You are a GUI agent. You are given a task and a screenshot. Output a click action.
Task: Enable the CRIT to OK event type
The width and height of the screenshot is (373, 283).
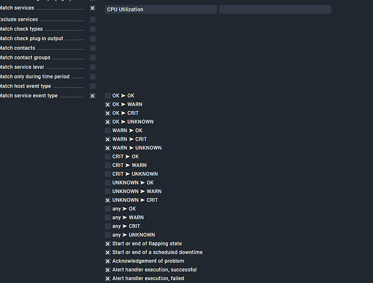[108, 157]
